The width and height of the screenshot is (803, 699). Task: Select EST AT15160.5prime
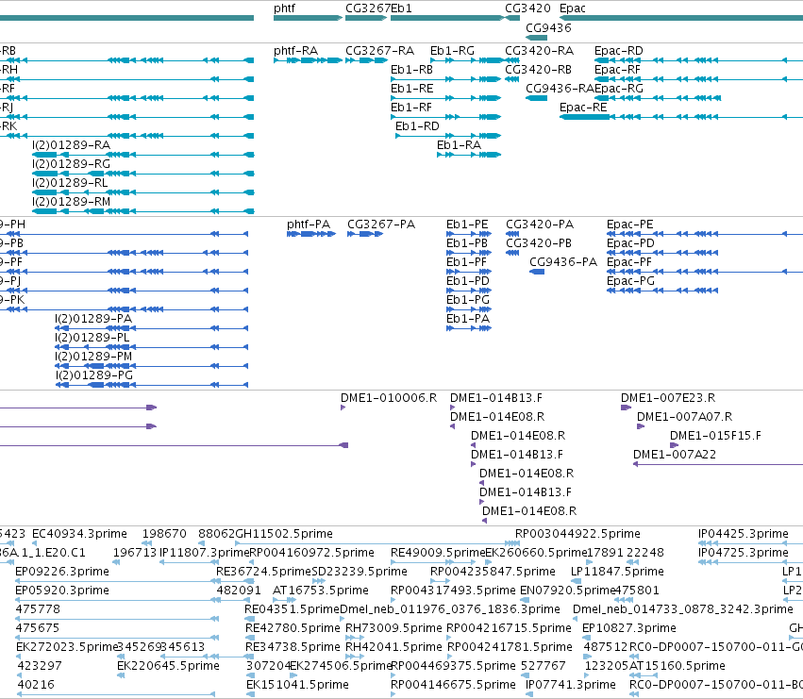(677, 666)
